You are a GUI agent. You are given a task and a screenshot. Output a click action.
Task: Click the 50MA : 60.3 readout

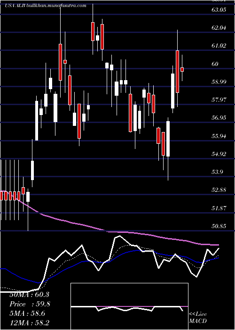click(29, 295)
